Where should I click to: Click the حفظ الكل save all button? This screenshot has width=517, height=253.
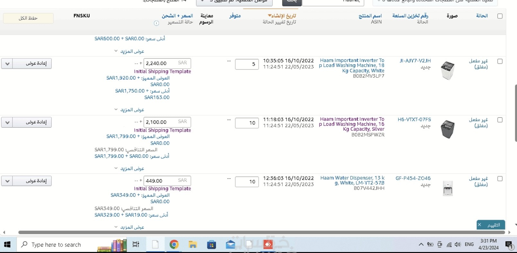pyautogui.click(x=28, y=18)
